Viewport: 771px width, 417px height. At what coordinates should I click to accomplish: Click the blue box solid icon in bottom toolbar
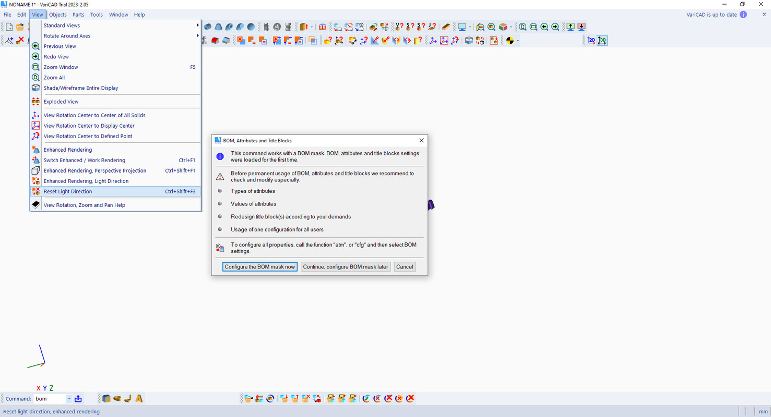106,398
